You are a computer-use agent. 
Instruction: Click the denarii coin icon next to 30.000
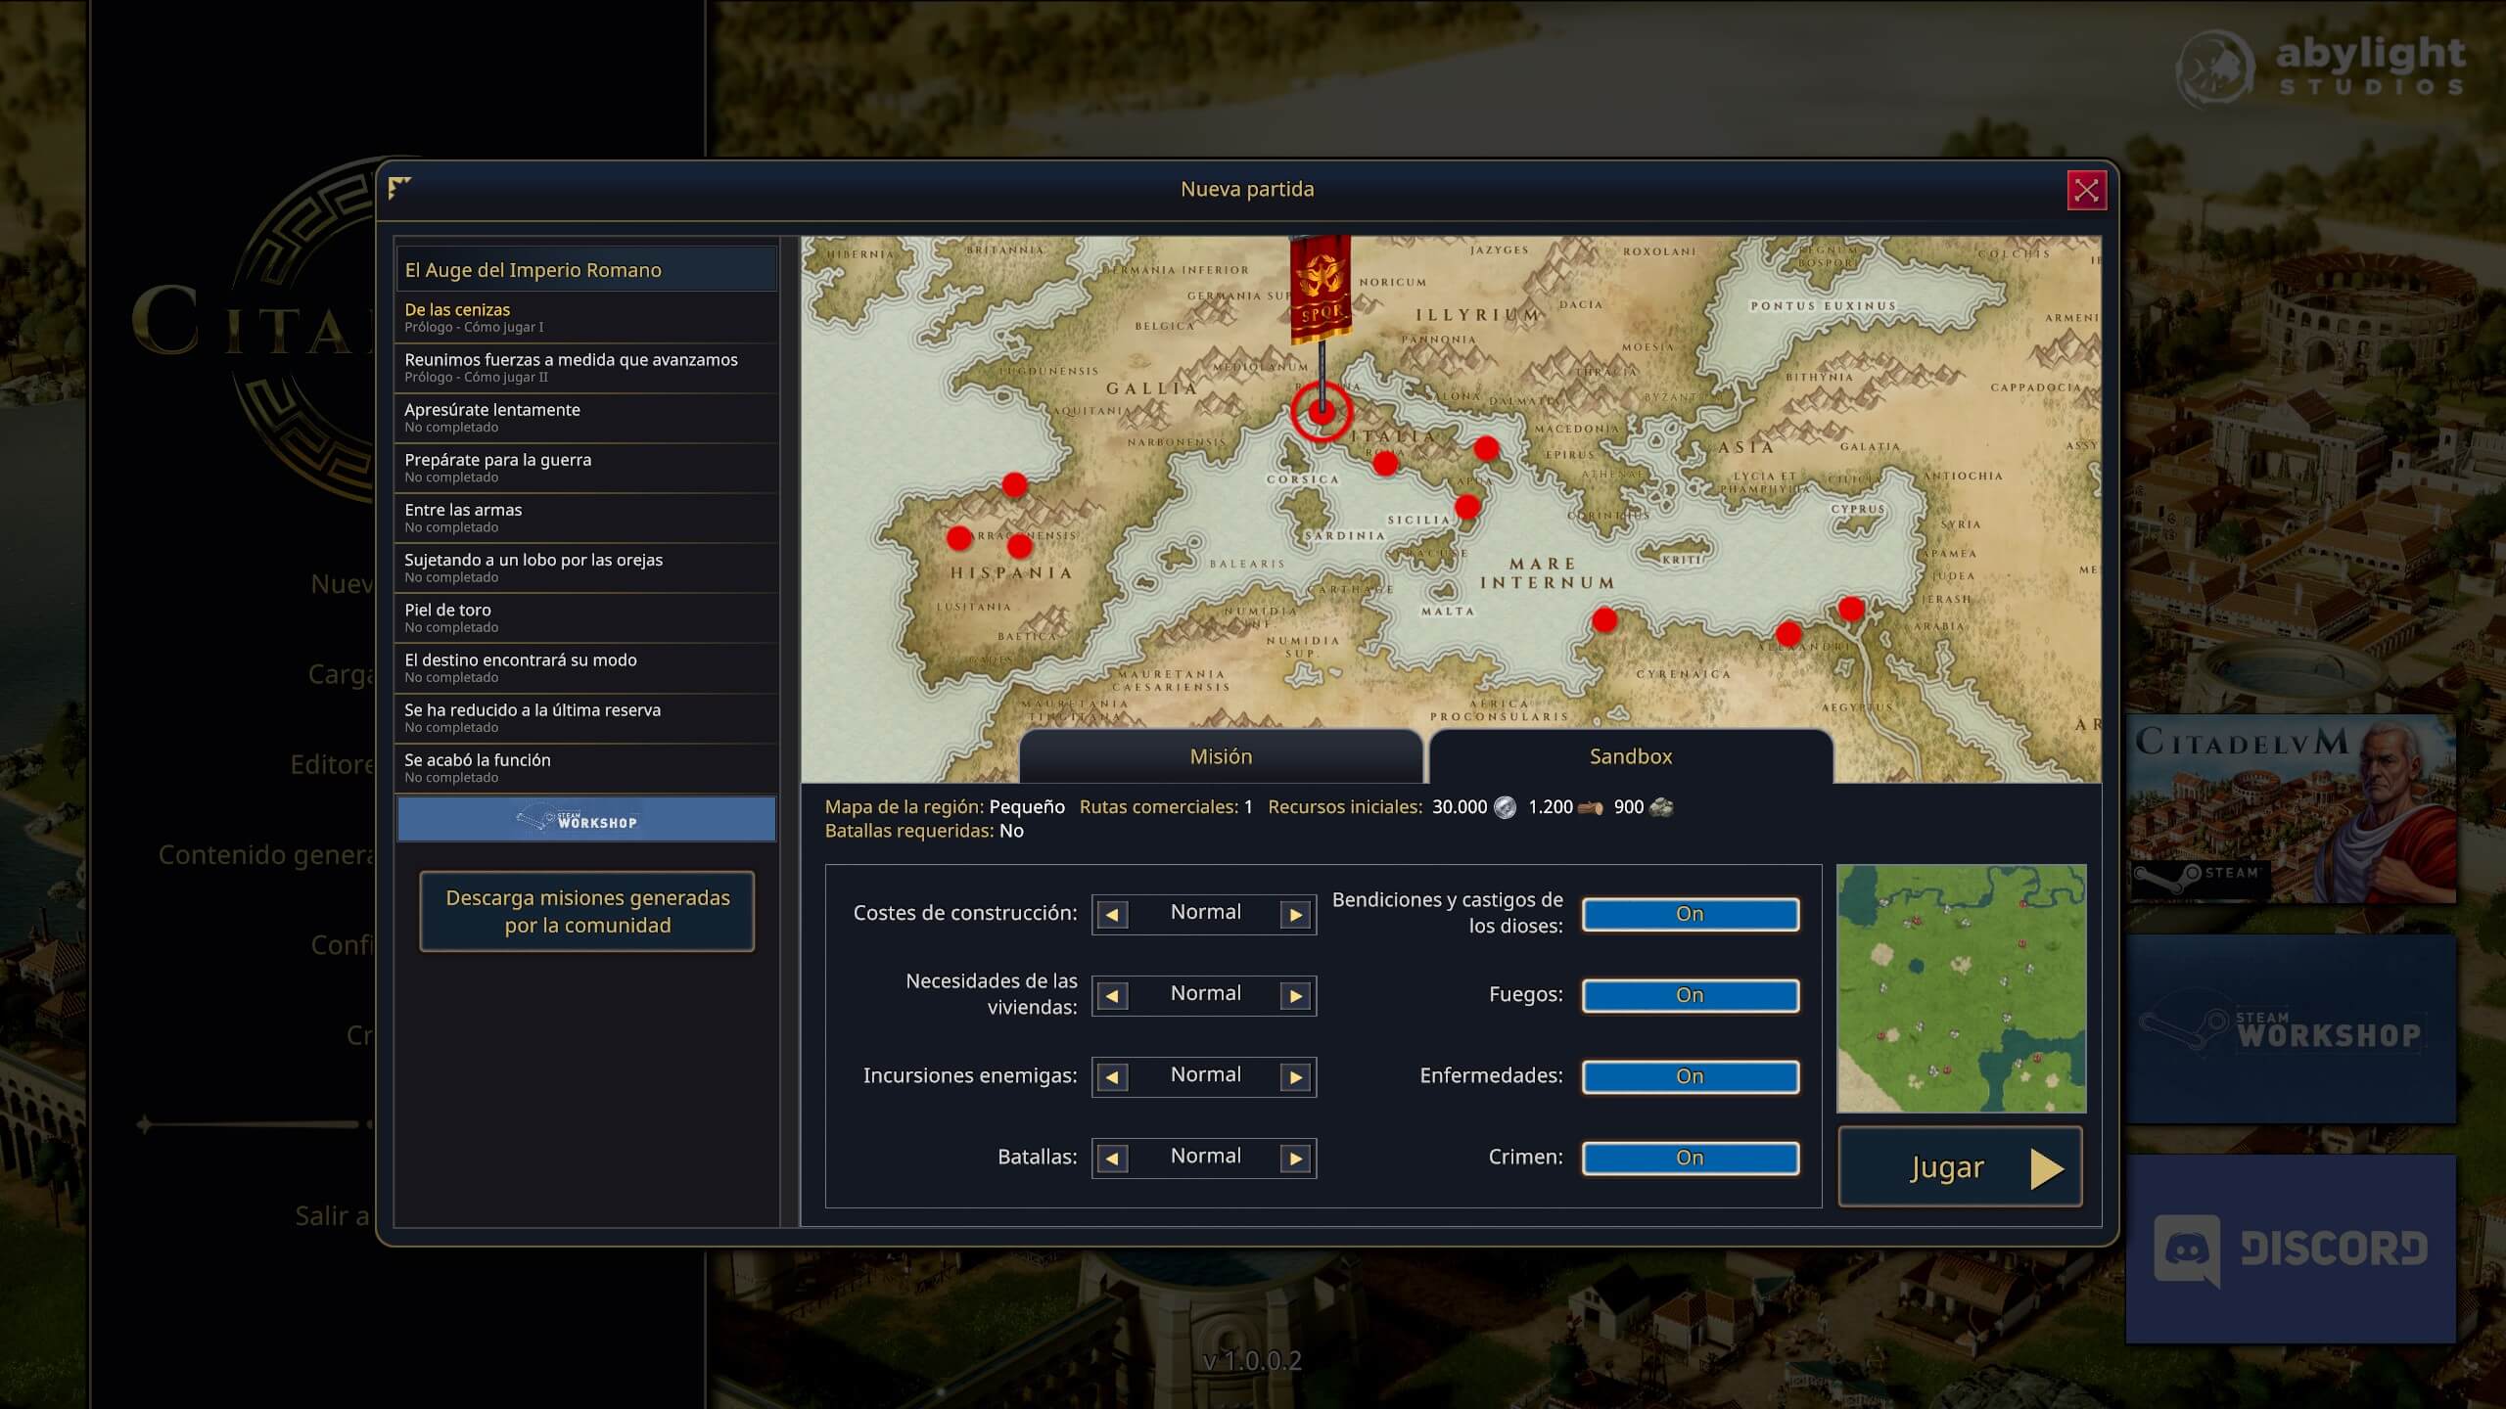tap(1505, 807)
